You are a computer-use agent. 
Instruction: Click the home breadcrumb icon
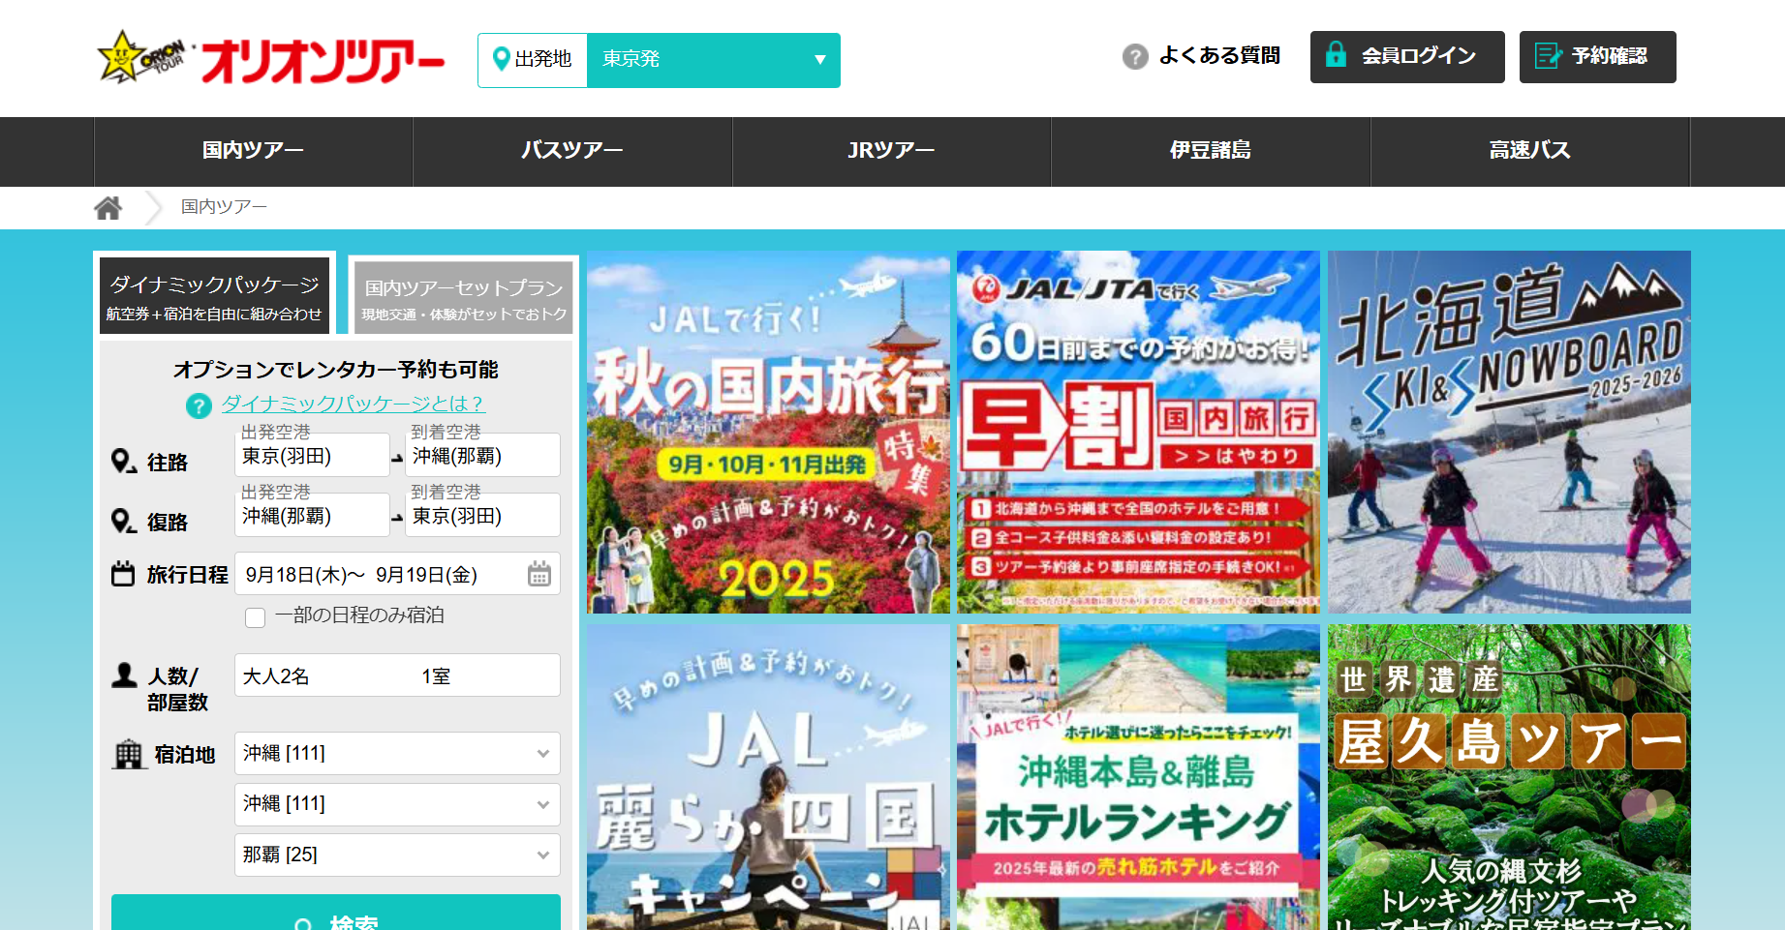108,207
